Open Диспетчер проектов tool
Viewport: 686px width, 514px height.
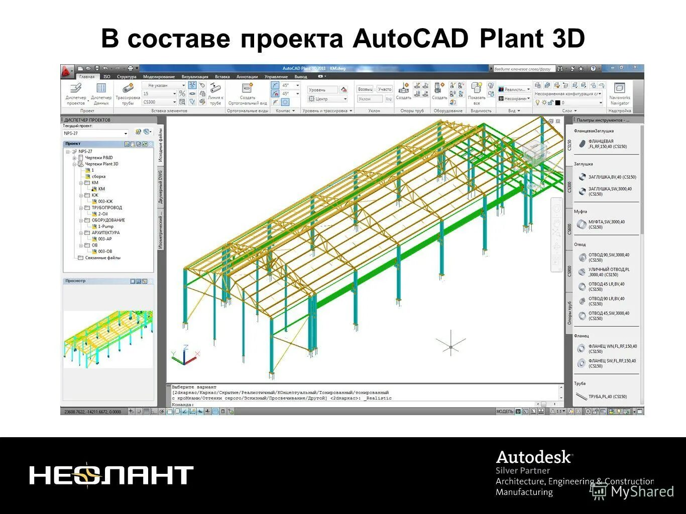[x=76, y=94]
